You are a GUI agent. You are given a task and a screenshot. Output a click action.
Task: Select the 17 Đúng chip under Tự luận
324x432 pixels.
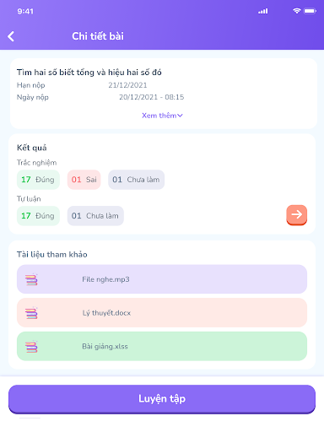point(38,216)
